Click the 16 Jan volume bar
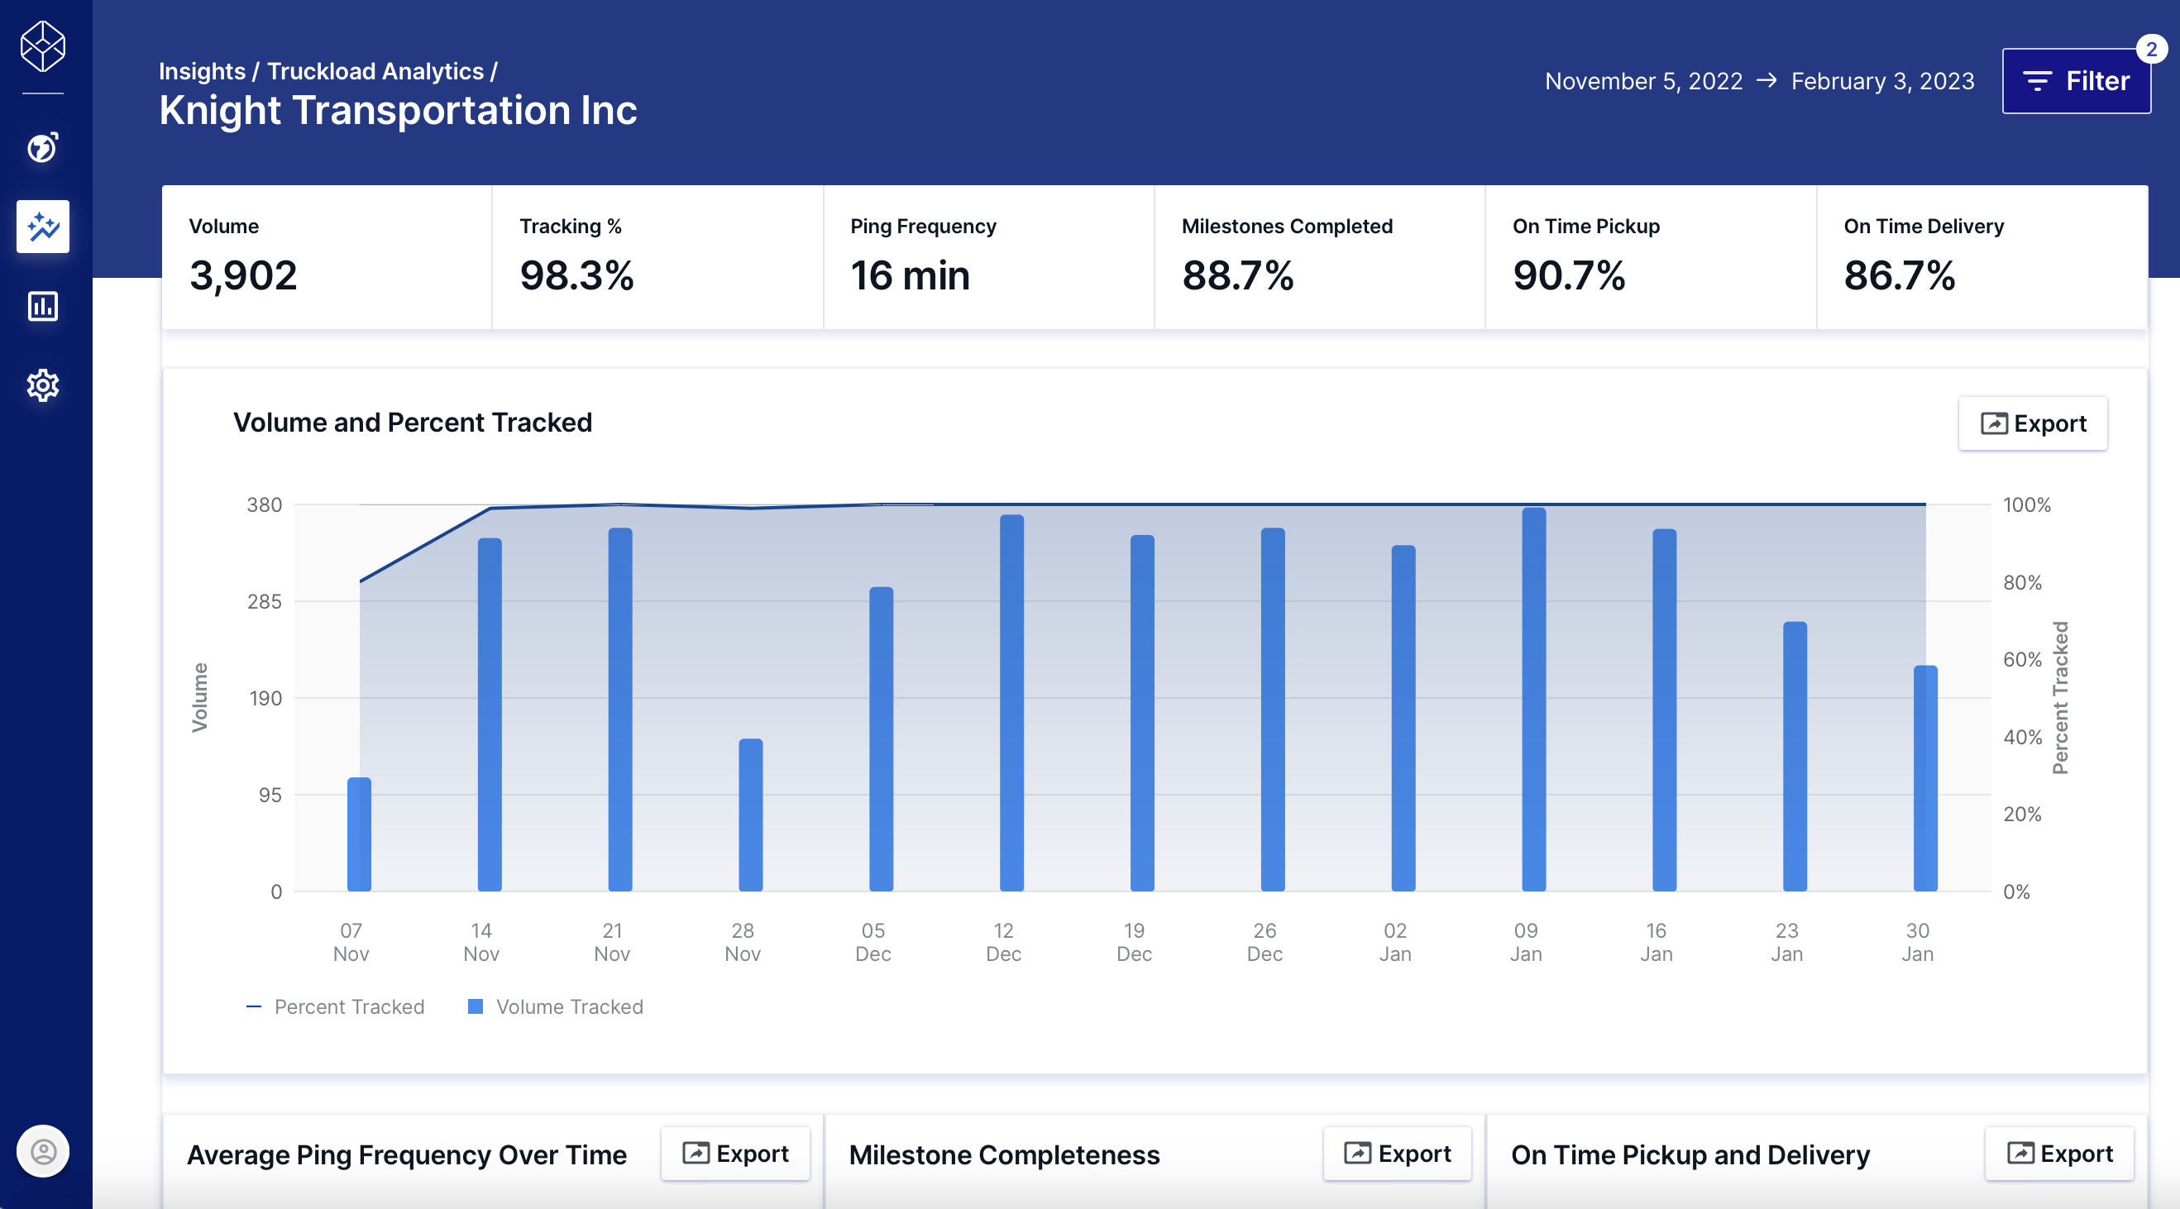This screenshot has height=1209, width=2180. click(1665, 710)
